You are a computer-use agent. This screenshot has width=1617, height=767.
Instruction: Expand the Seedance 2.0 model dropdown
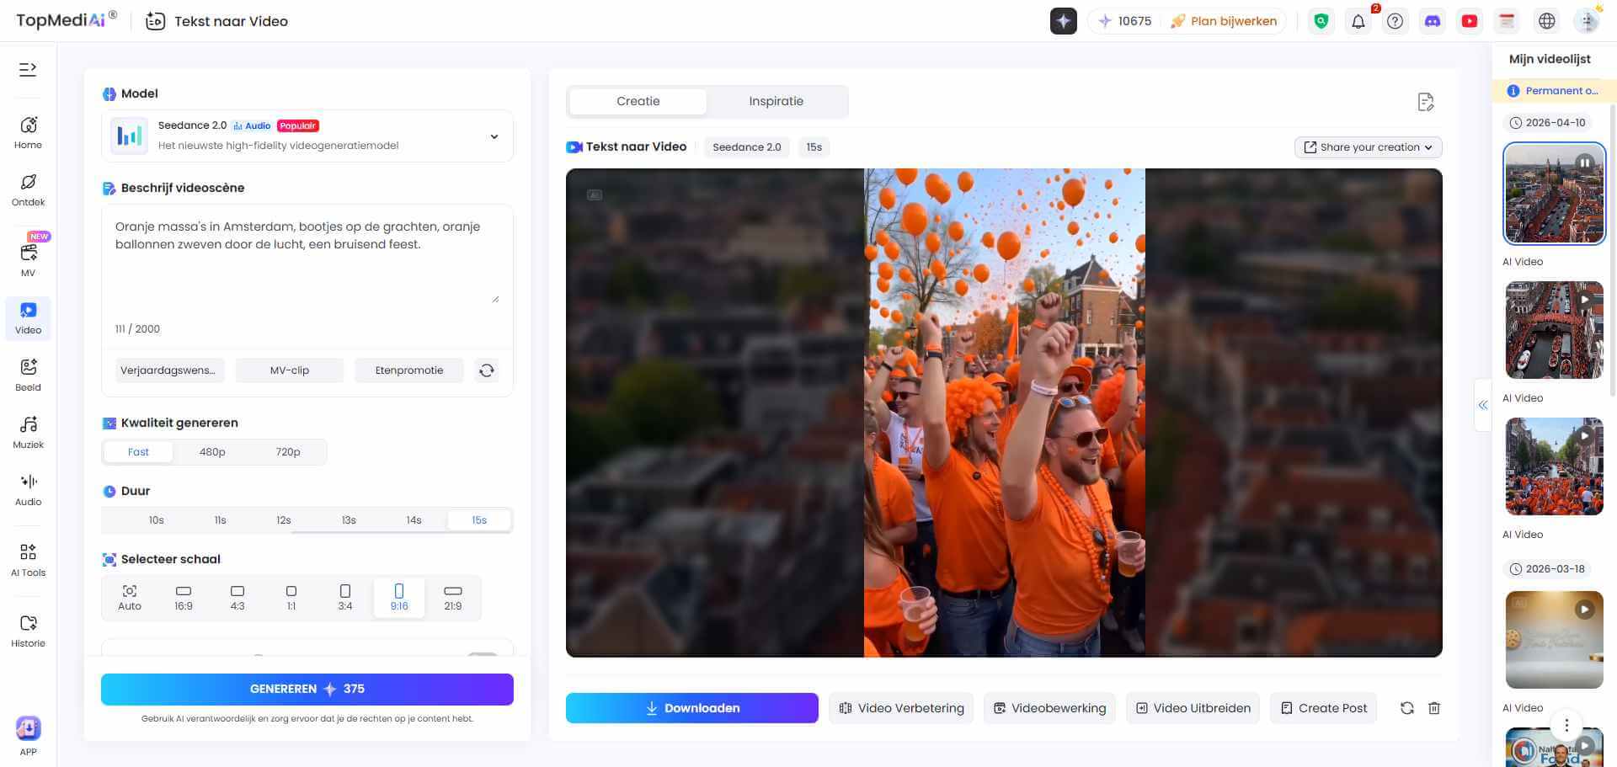[494, 136]
